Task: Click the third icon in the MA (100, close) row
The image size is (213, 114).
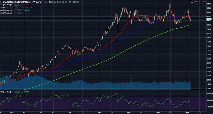Action: pyautogui.click(x=20, y=13)
